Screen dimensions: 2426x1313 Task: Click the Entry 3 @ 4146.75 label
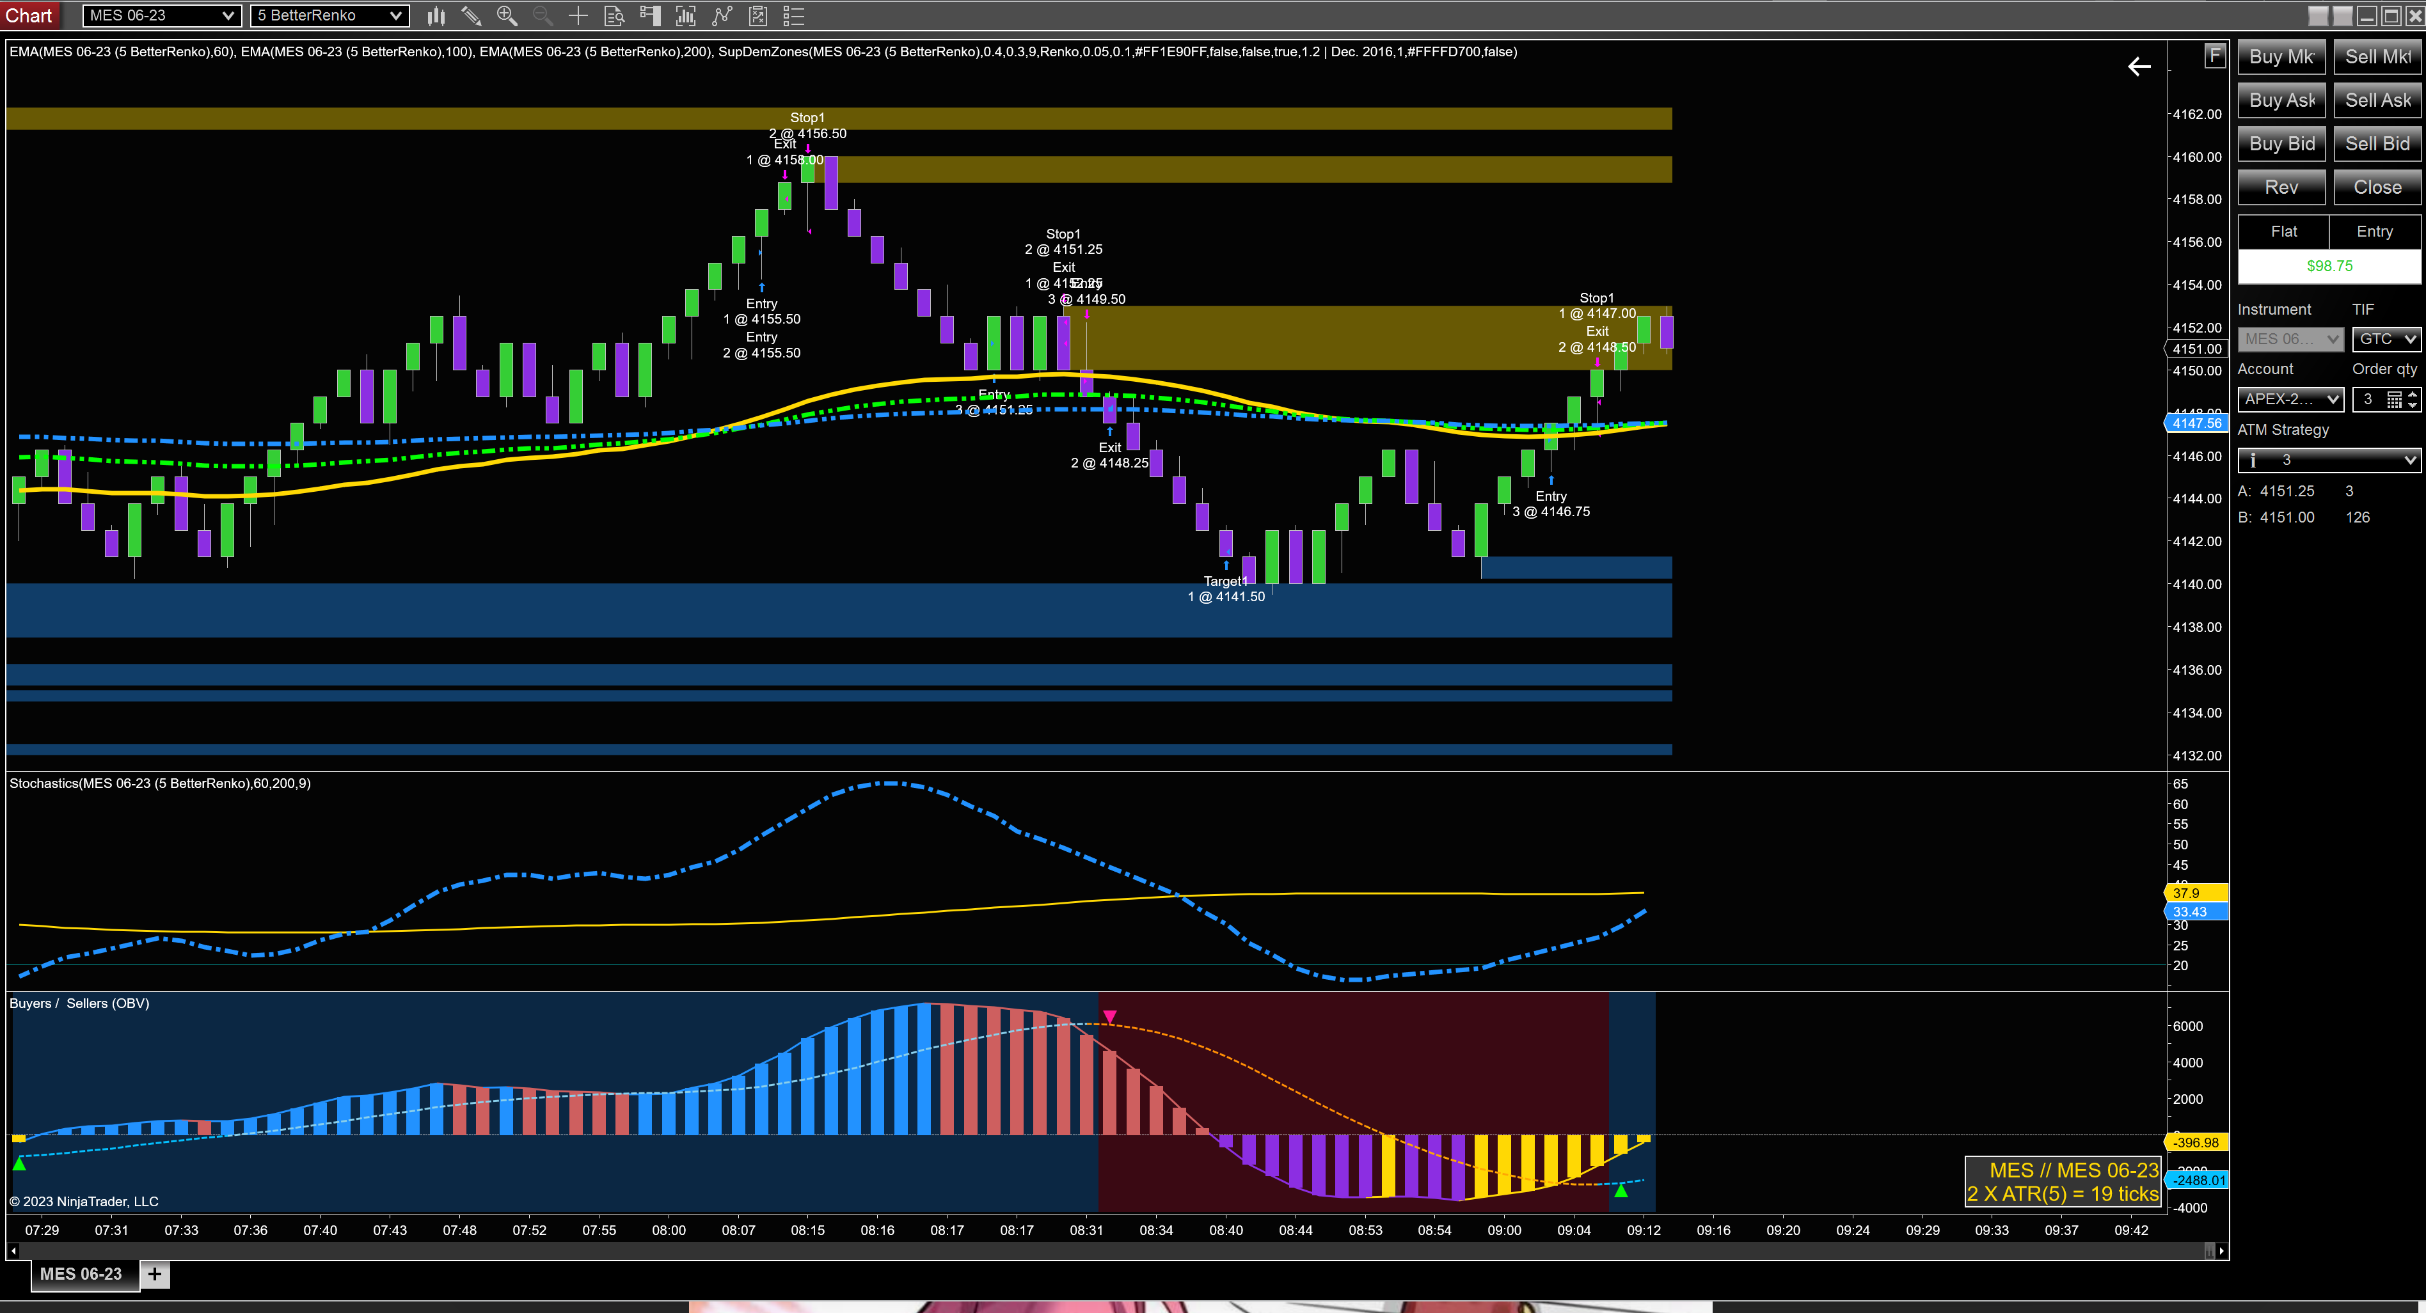(x=1551, y=505)
